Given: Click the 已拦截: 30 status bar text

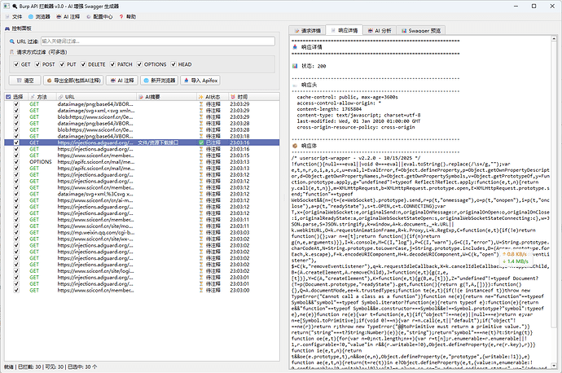Looking at the screenshot, I should click(29, 367).
